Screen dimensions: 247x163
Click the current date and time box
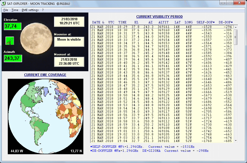[x=69, y=22]
